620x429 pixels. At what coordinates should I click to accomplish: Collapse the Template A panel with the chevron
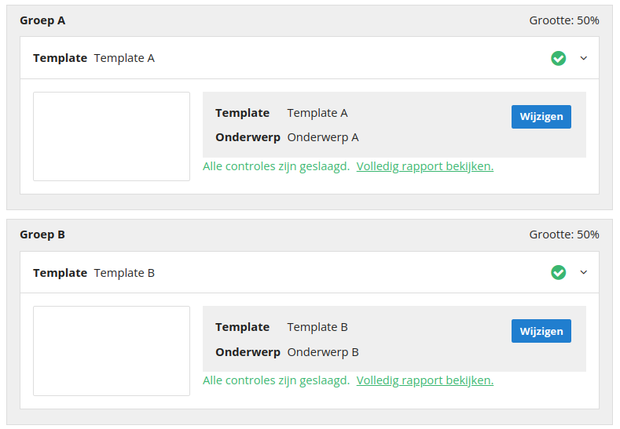pos(584,58)
